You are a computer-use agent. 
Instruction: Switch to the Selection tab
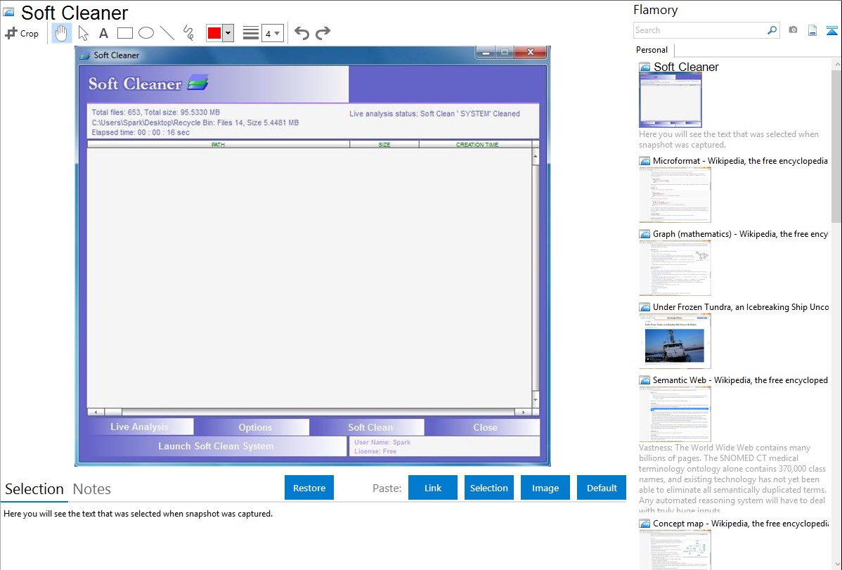pos(34,489)
